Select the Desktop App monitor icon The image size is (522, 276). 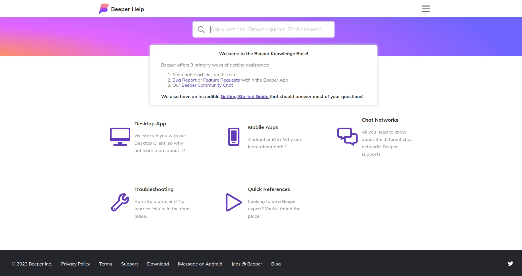point(120,137)
